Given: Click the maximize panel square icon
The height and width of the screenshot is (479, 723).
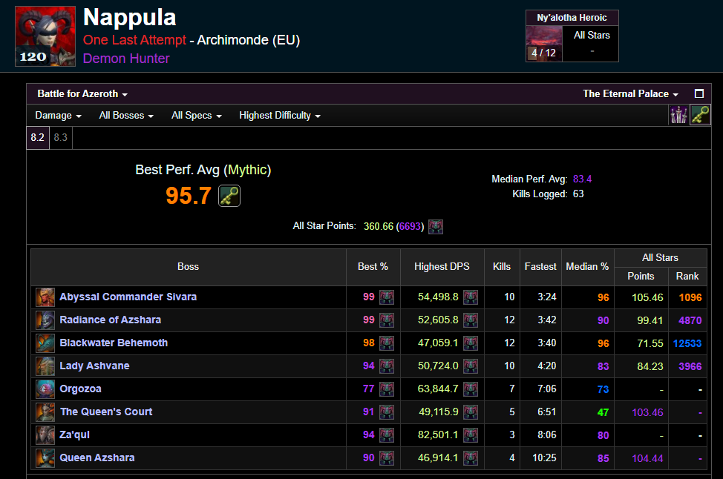Looking at the screenshot, I should click(x=699, y=94).
